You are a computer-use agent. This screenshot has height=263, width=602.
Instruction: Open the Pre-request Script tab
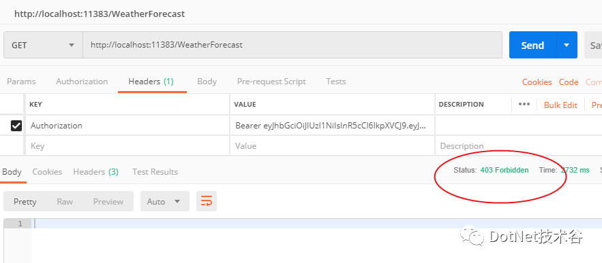[x=271, y=82]
